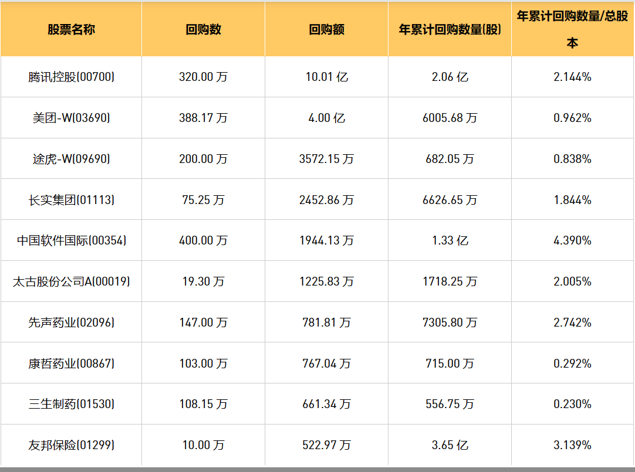Click the 年累计回购数量(股) column header
This screenshot has width=635, height=472.
pos(450,29)
